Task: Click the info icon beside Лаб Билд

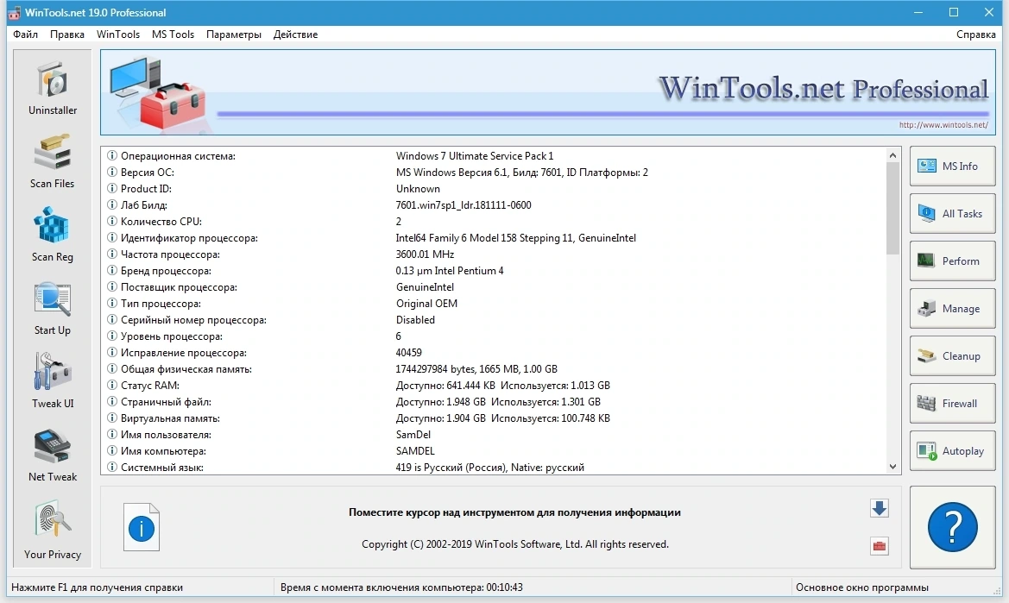Action: 112,205
